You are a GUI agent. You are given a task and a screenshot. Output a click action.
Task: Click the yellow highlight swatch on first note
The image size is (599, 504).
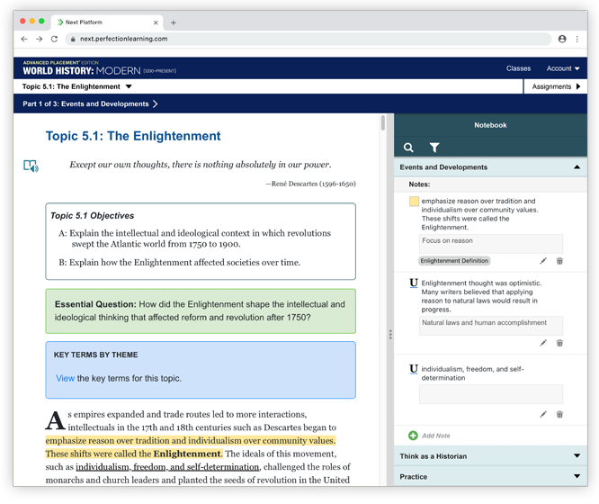414,202
